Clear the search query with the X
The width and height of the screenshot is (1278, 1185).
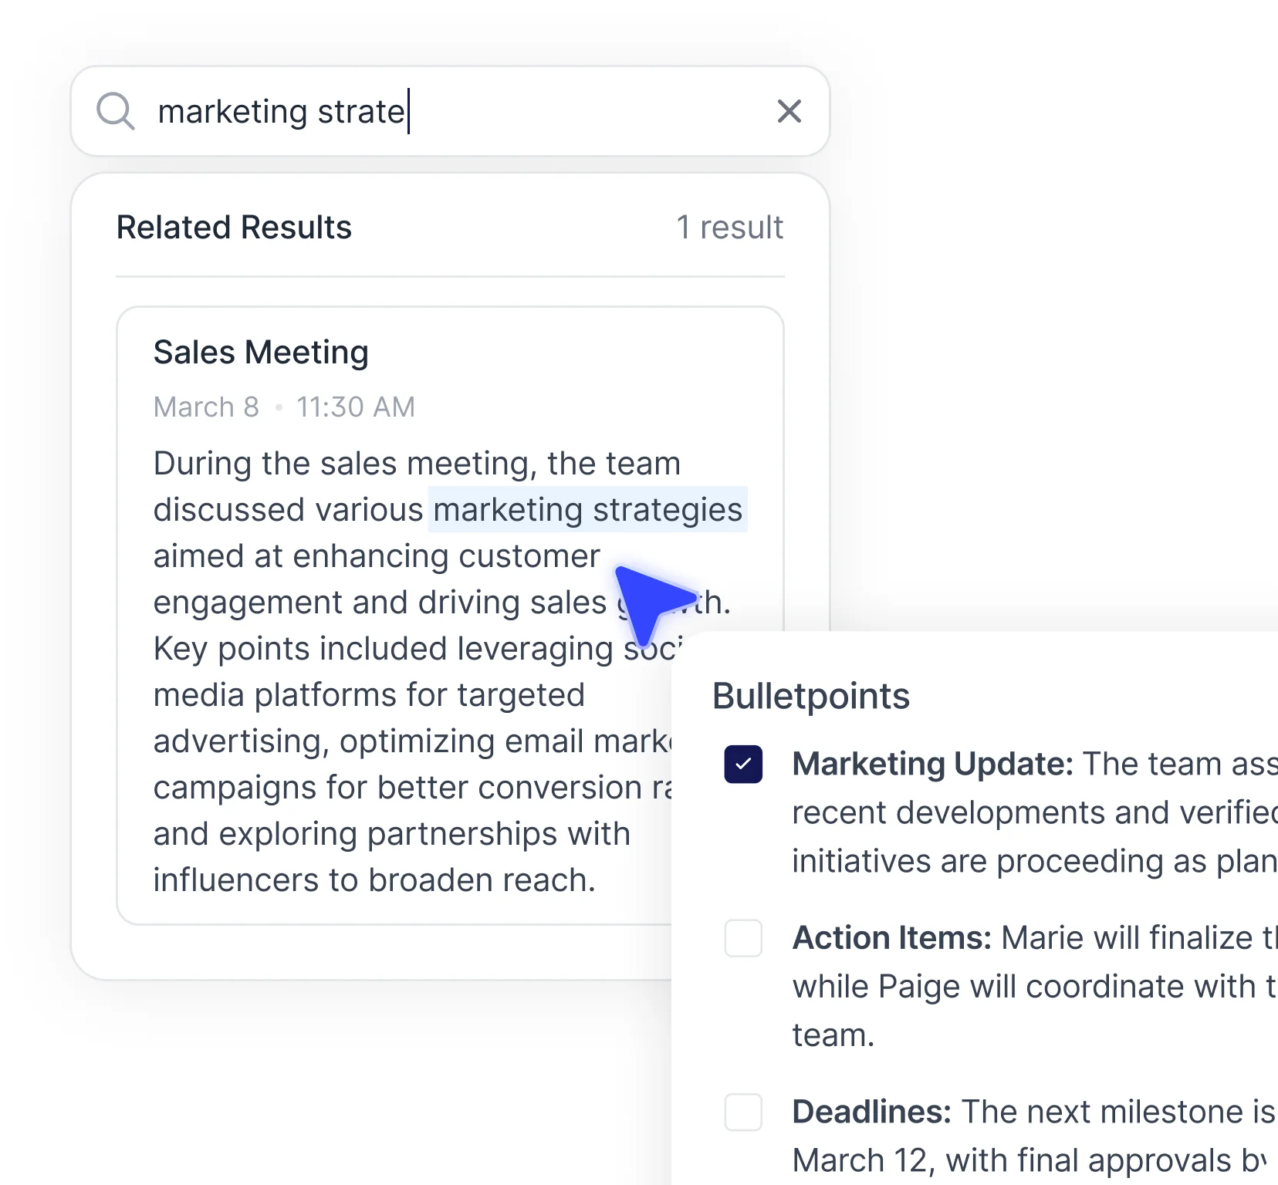click(789, 111)
